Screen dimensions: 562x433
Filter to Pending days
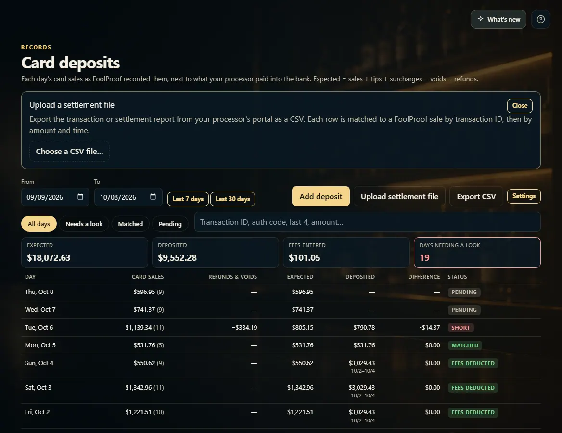[x=170, y=224]
